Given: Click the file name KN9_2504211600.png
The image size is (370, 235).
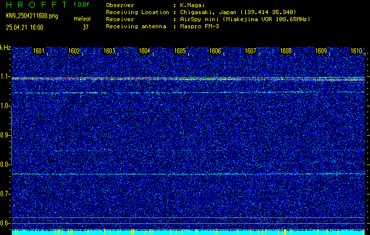Looking at the screenshot, I should pyautogui.click(x=32, y=16).
